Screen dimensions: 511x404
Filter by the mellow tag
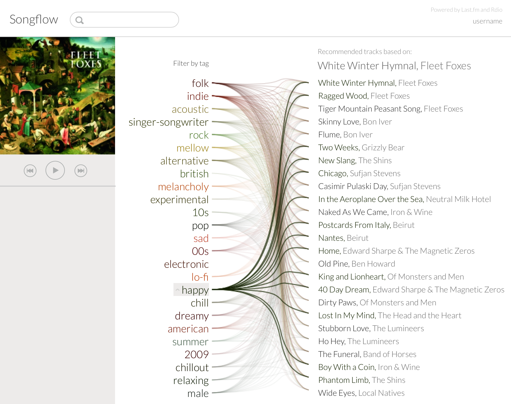(x=193, y=148)
